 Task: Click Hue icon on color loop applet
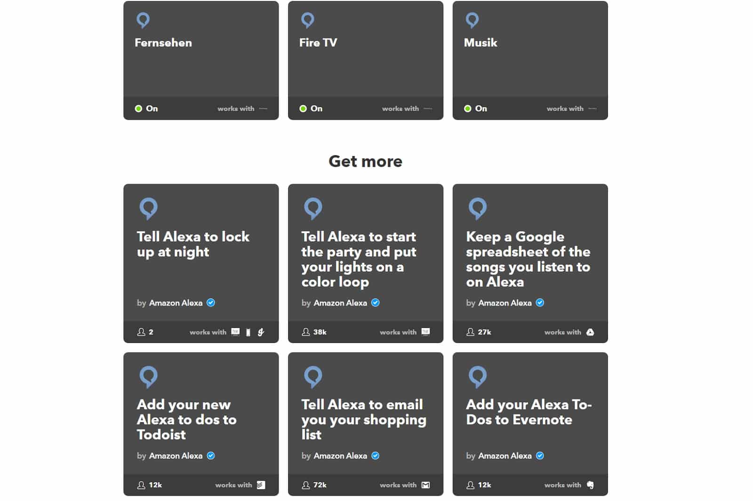(425, 332)
